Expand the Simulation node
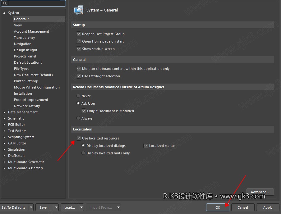The width and height of the screenshot is (281, 214). [4, 149]
